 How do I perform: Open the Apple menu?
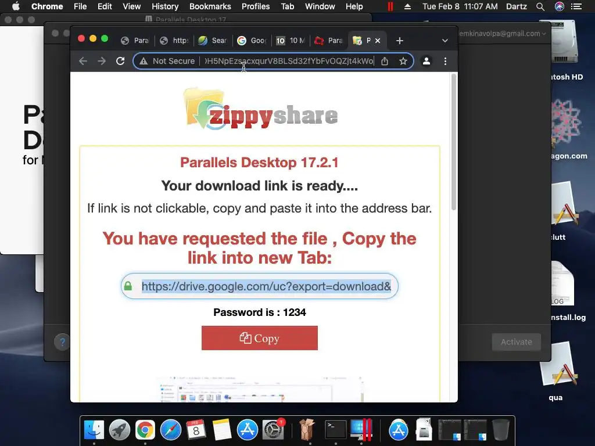pyautogui.click(x=16, y=6)
